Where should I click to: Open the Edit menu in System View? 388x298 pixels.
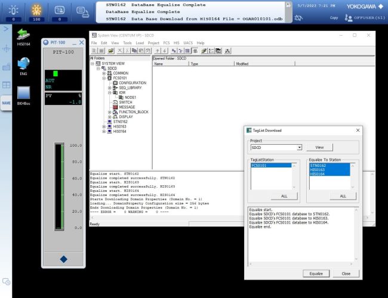click(104, 43)
